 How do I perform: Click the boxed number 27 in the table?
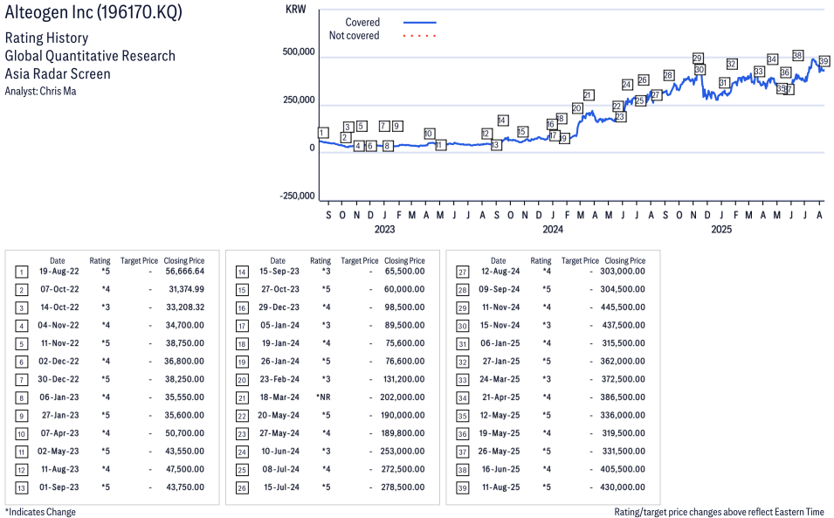tap(463, 273)
